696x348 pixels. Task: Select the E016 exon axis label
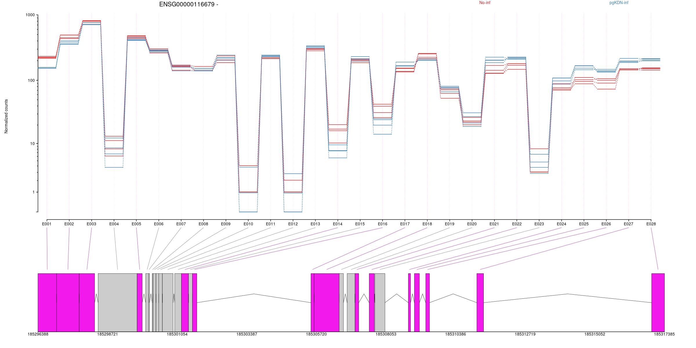coord(383,224)
